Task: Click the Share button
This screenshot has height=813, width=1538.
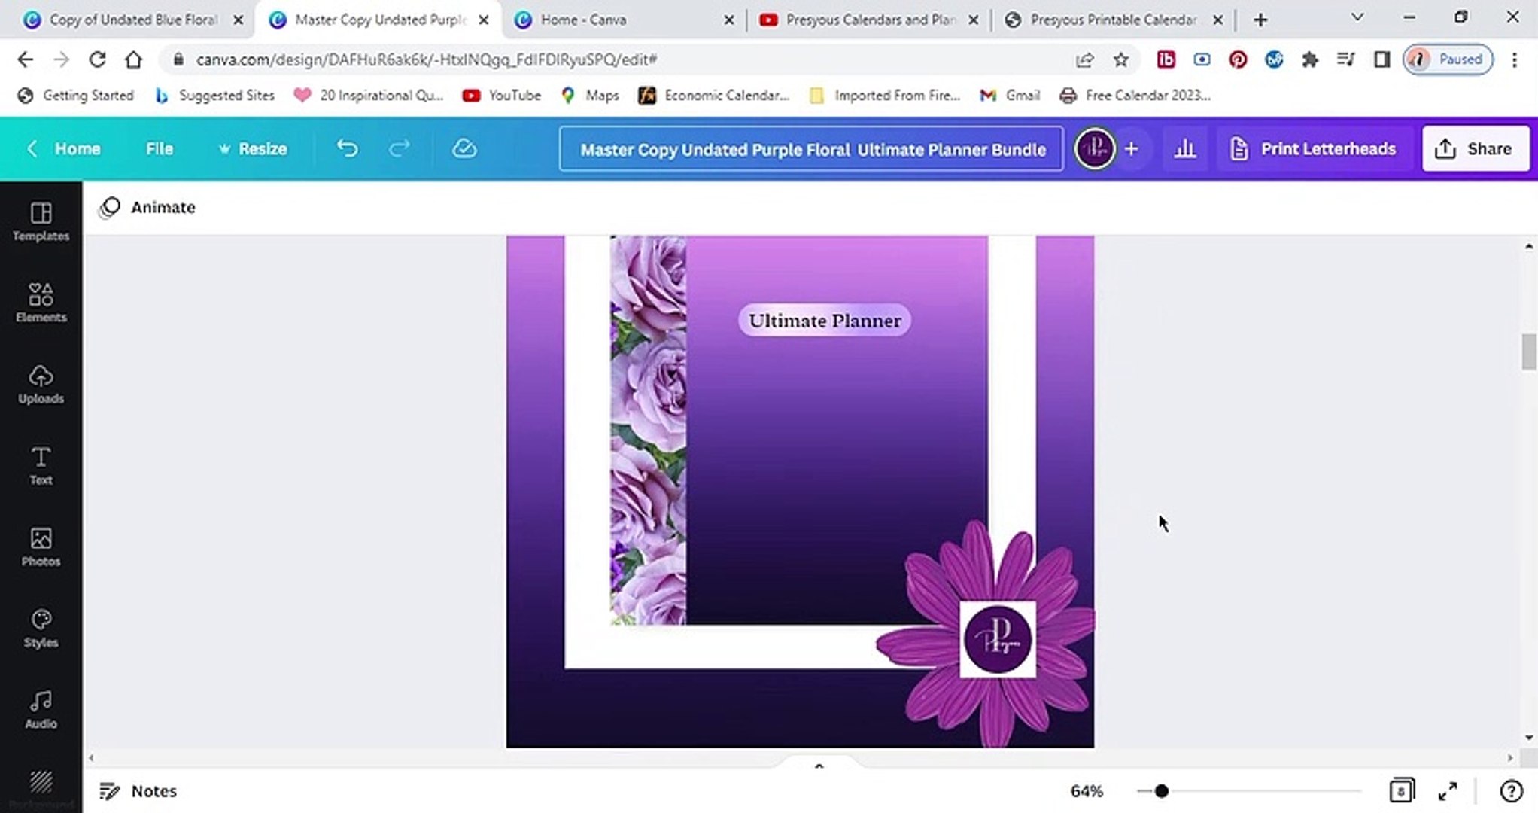Action: tap(1475, 148)
